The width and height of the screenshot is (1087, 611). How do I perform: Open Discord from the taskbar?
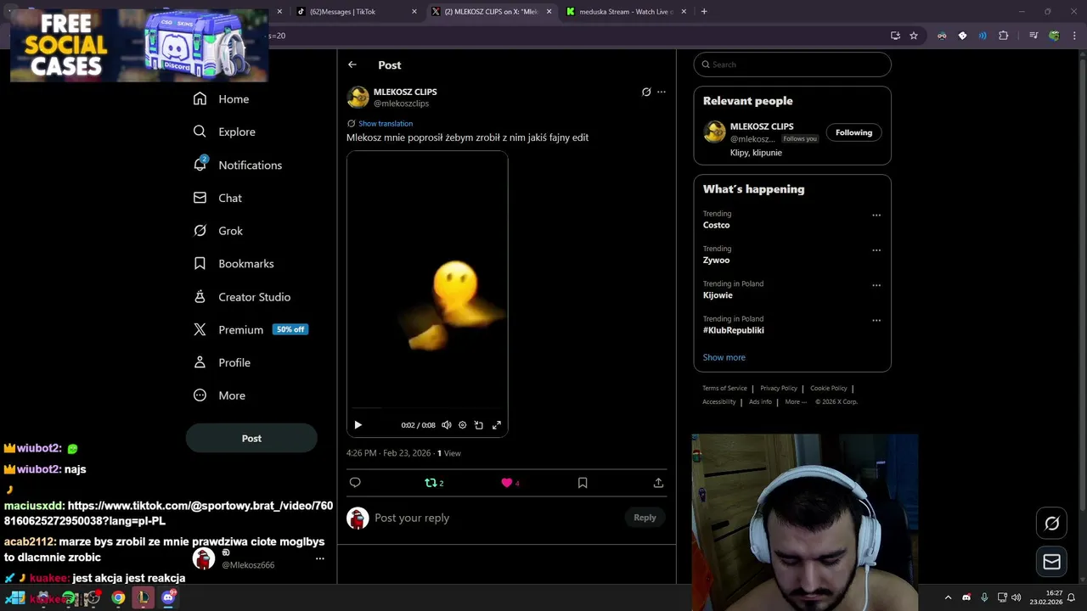click(x=168, y=597)
